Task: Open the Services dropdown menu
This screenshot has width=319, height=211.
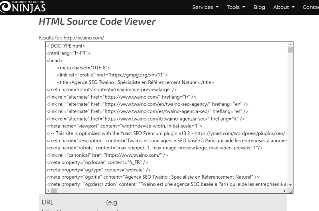Action: tap(205, 7)
